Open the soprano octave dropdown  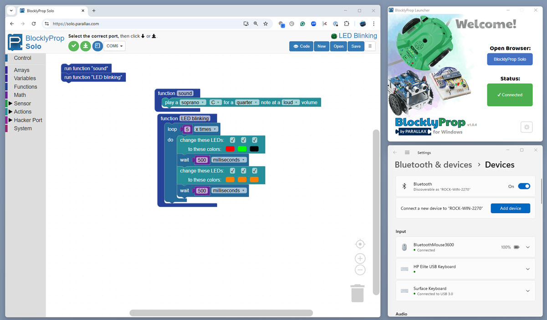(193, 102)
